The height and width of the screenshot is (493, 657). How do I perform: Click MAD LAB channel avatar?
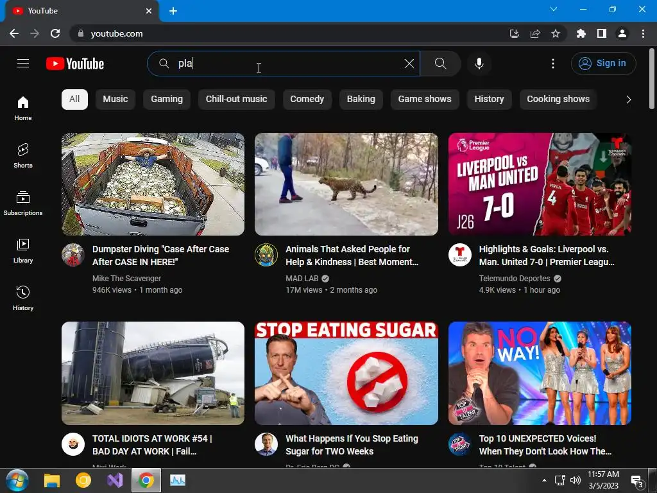(x=266, y=255)
